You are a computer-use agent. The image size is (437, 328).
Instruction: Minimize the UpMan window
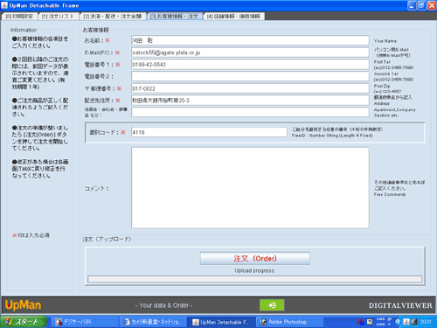coord(412,5)
